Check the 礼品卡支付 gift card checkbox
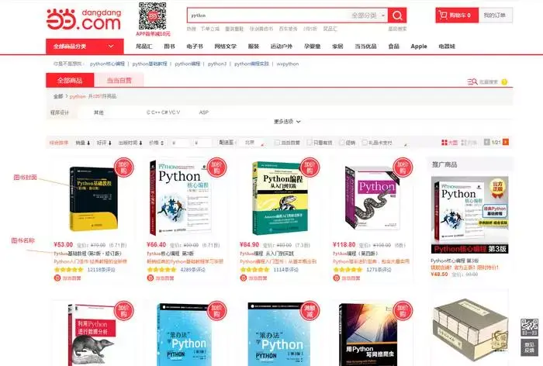The image size is (543, 366). coord(365,143)
